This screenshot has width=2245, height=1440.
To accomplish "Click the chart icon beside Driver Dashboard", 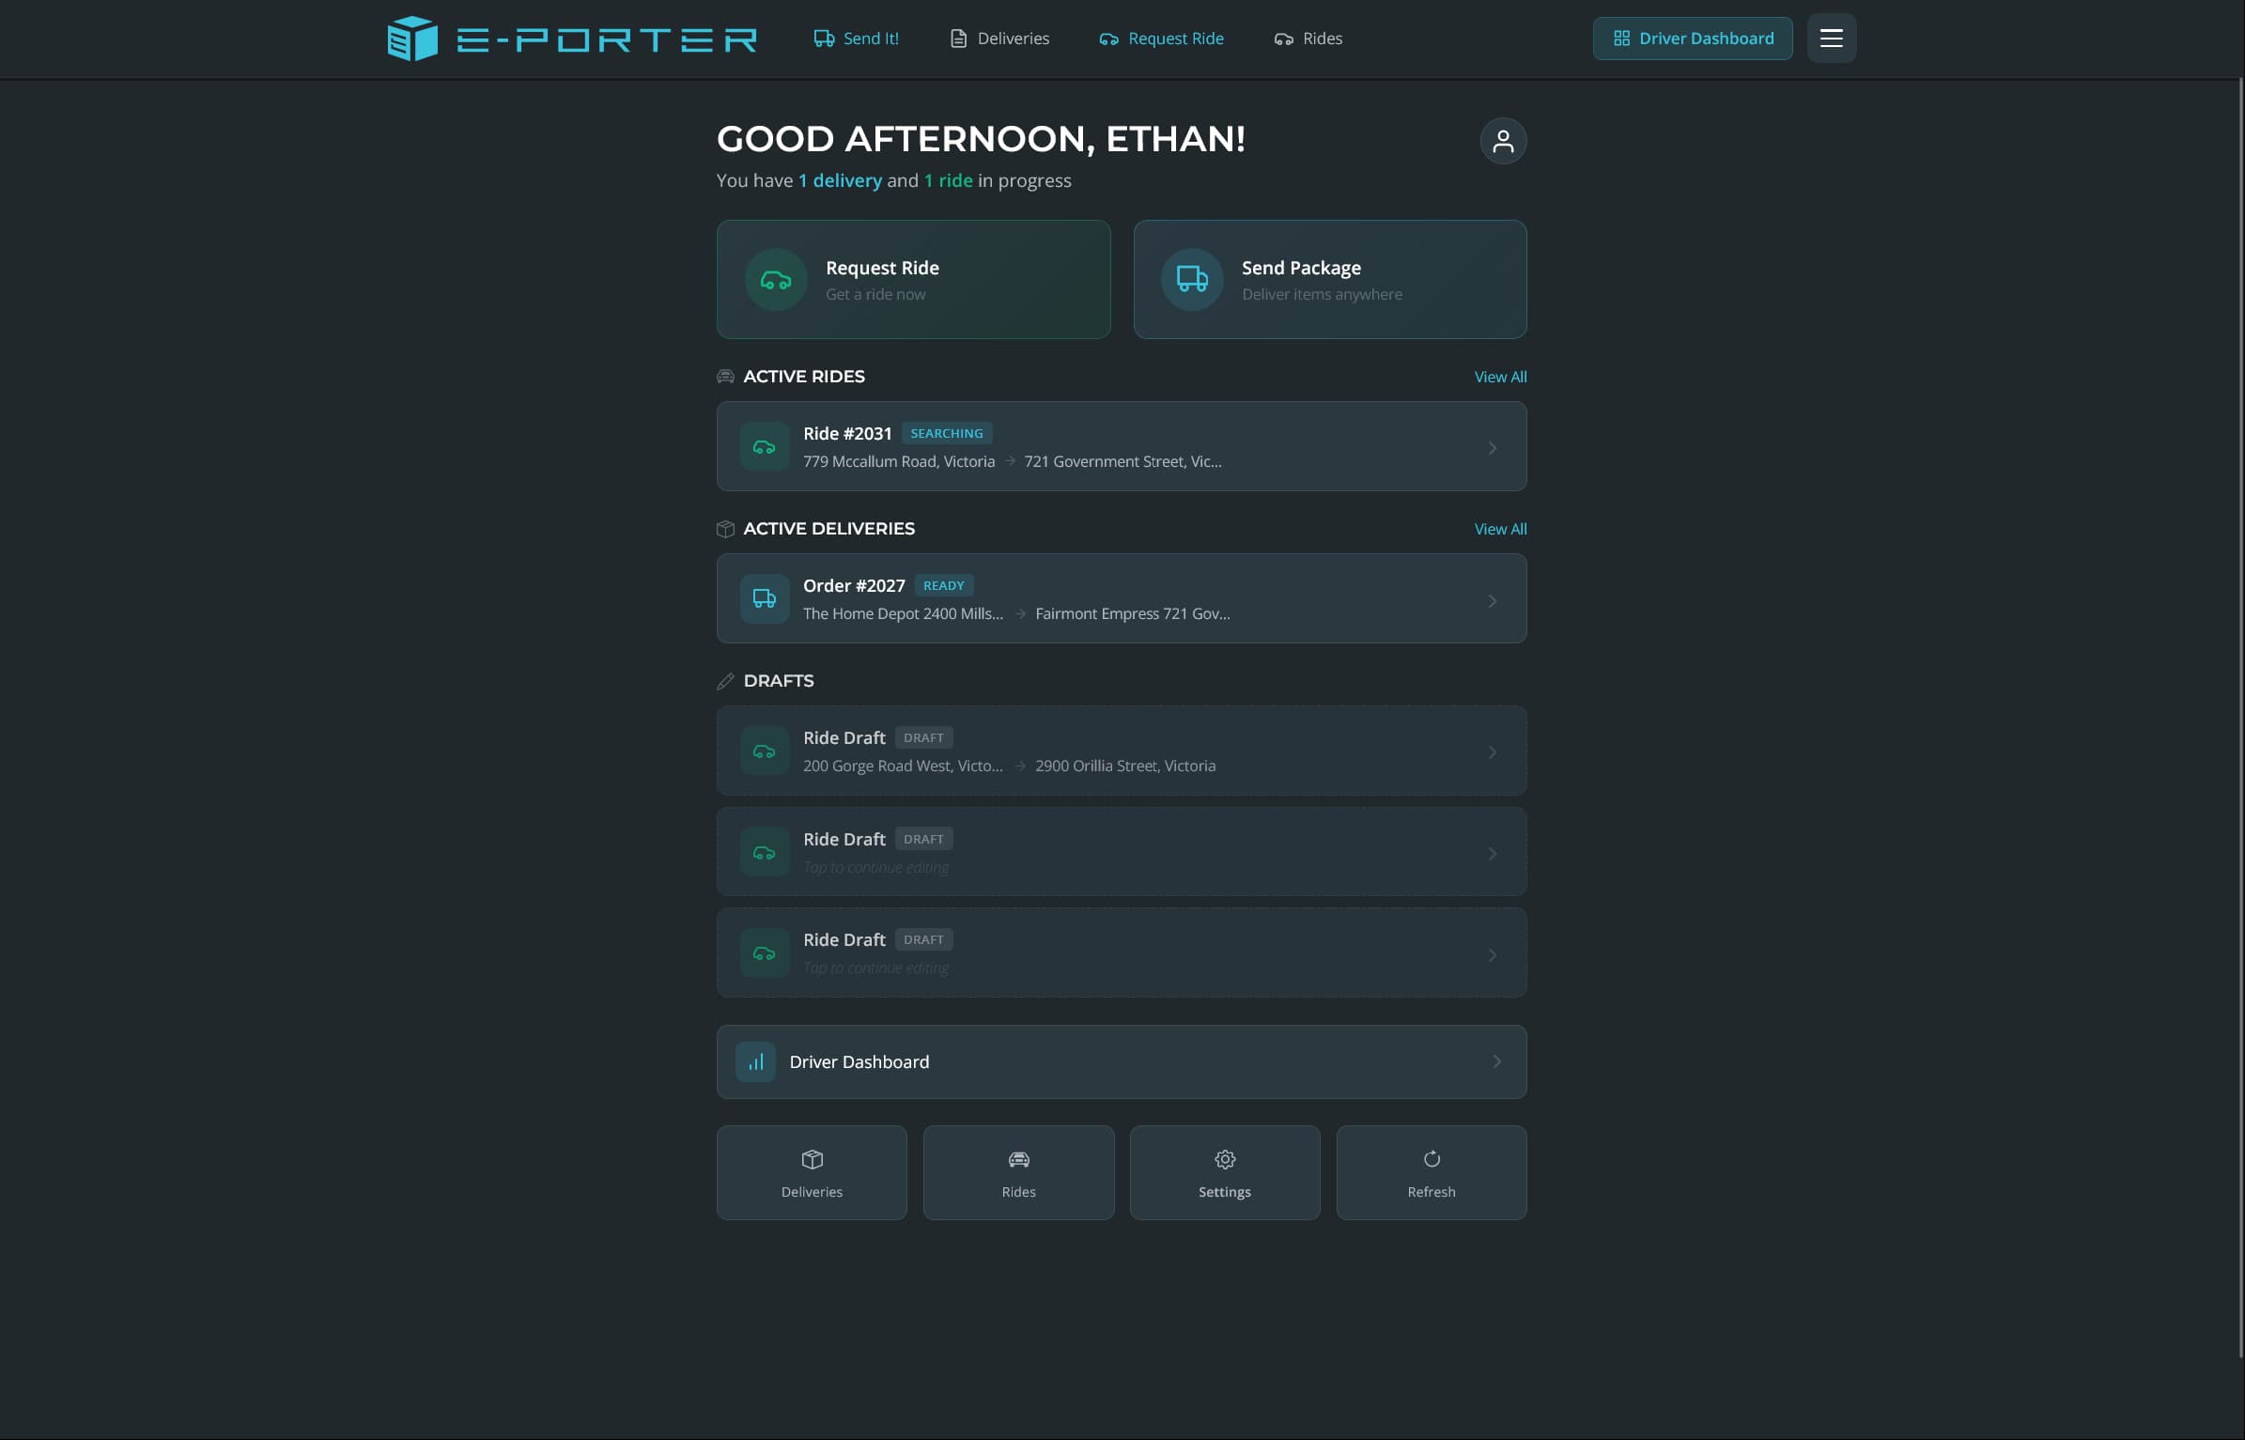I will click(x=755, y=1061).
